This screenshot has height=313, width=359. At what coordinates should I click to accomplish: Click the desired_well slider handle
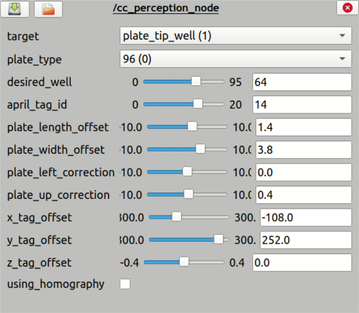coord(196,81)
